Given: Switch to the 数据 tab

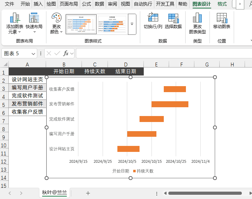Looking at the screenshot, I should (99, 4).
